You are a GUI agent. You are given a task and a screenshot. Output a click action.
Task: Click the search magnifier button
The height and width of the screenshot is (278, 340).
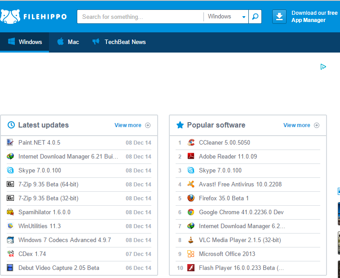click(255, 17)
